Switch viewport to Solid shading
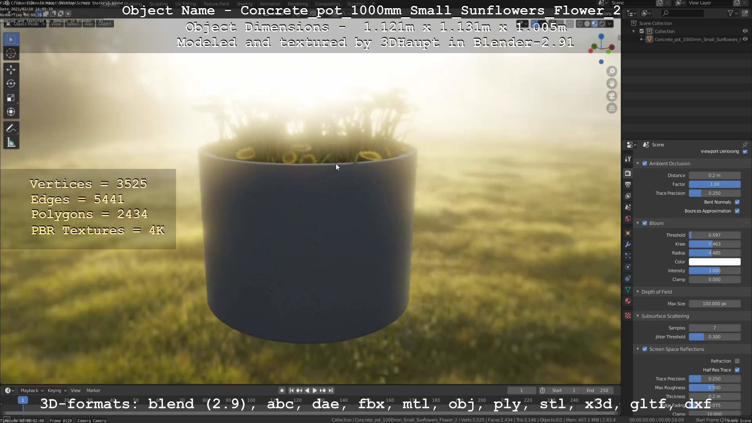The width and height of the screenshot is (752, 423). coord(587,24)
